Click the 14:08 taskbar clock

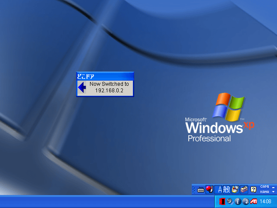tap(265, 201)
